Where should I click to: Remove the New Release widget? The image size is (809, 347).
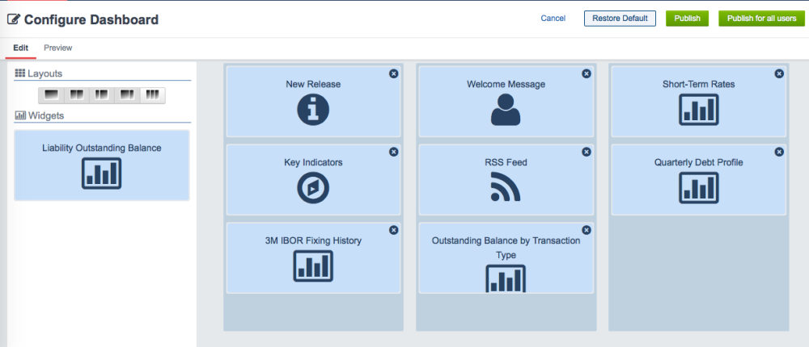[x=394, y=73]
